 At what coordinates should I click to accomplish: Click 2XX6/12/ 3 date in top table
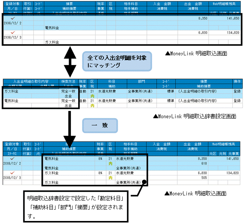click(x=12, y=37)
